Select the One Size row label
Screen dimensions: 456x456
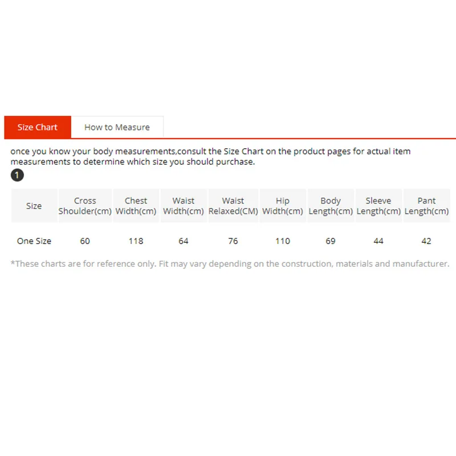pyautogui.click(x=34, y=241)
